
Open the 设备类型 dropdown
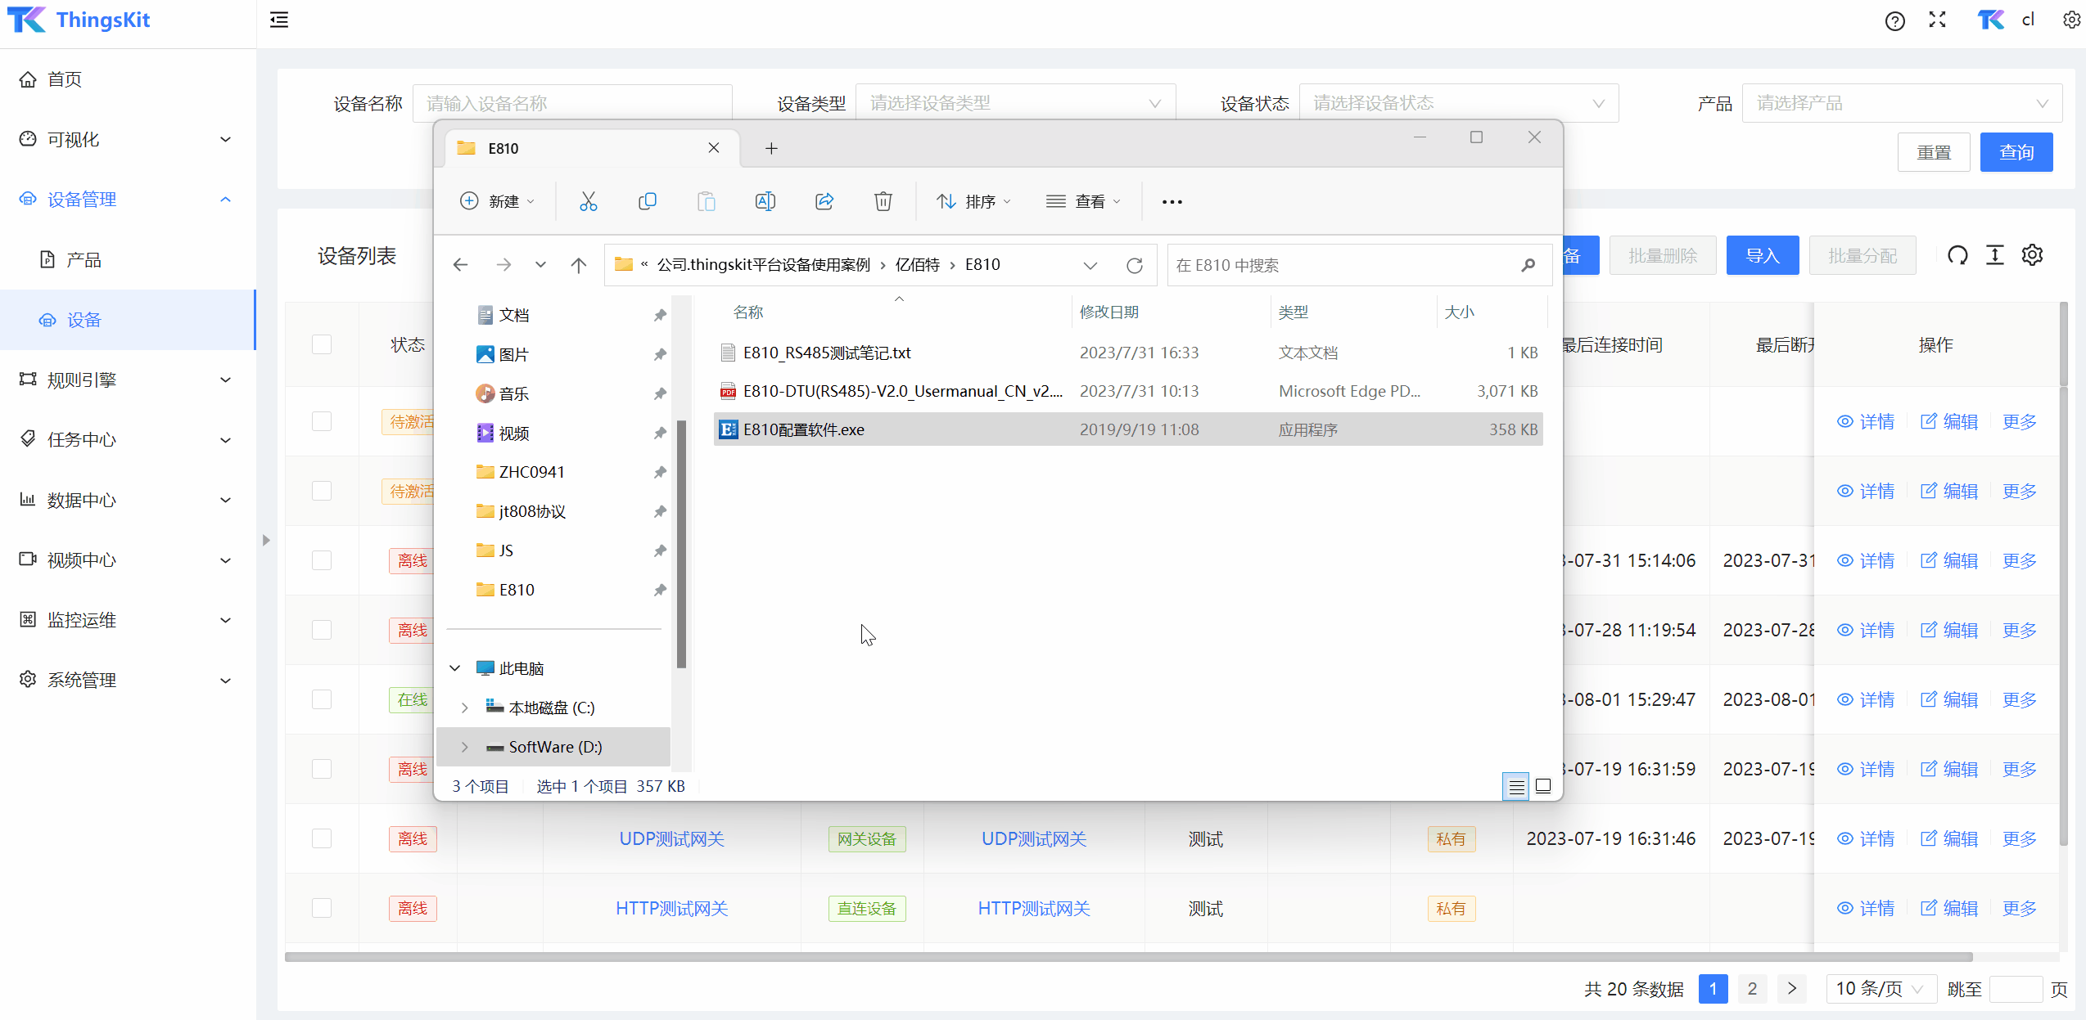click(1015, 103)
